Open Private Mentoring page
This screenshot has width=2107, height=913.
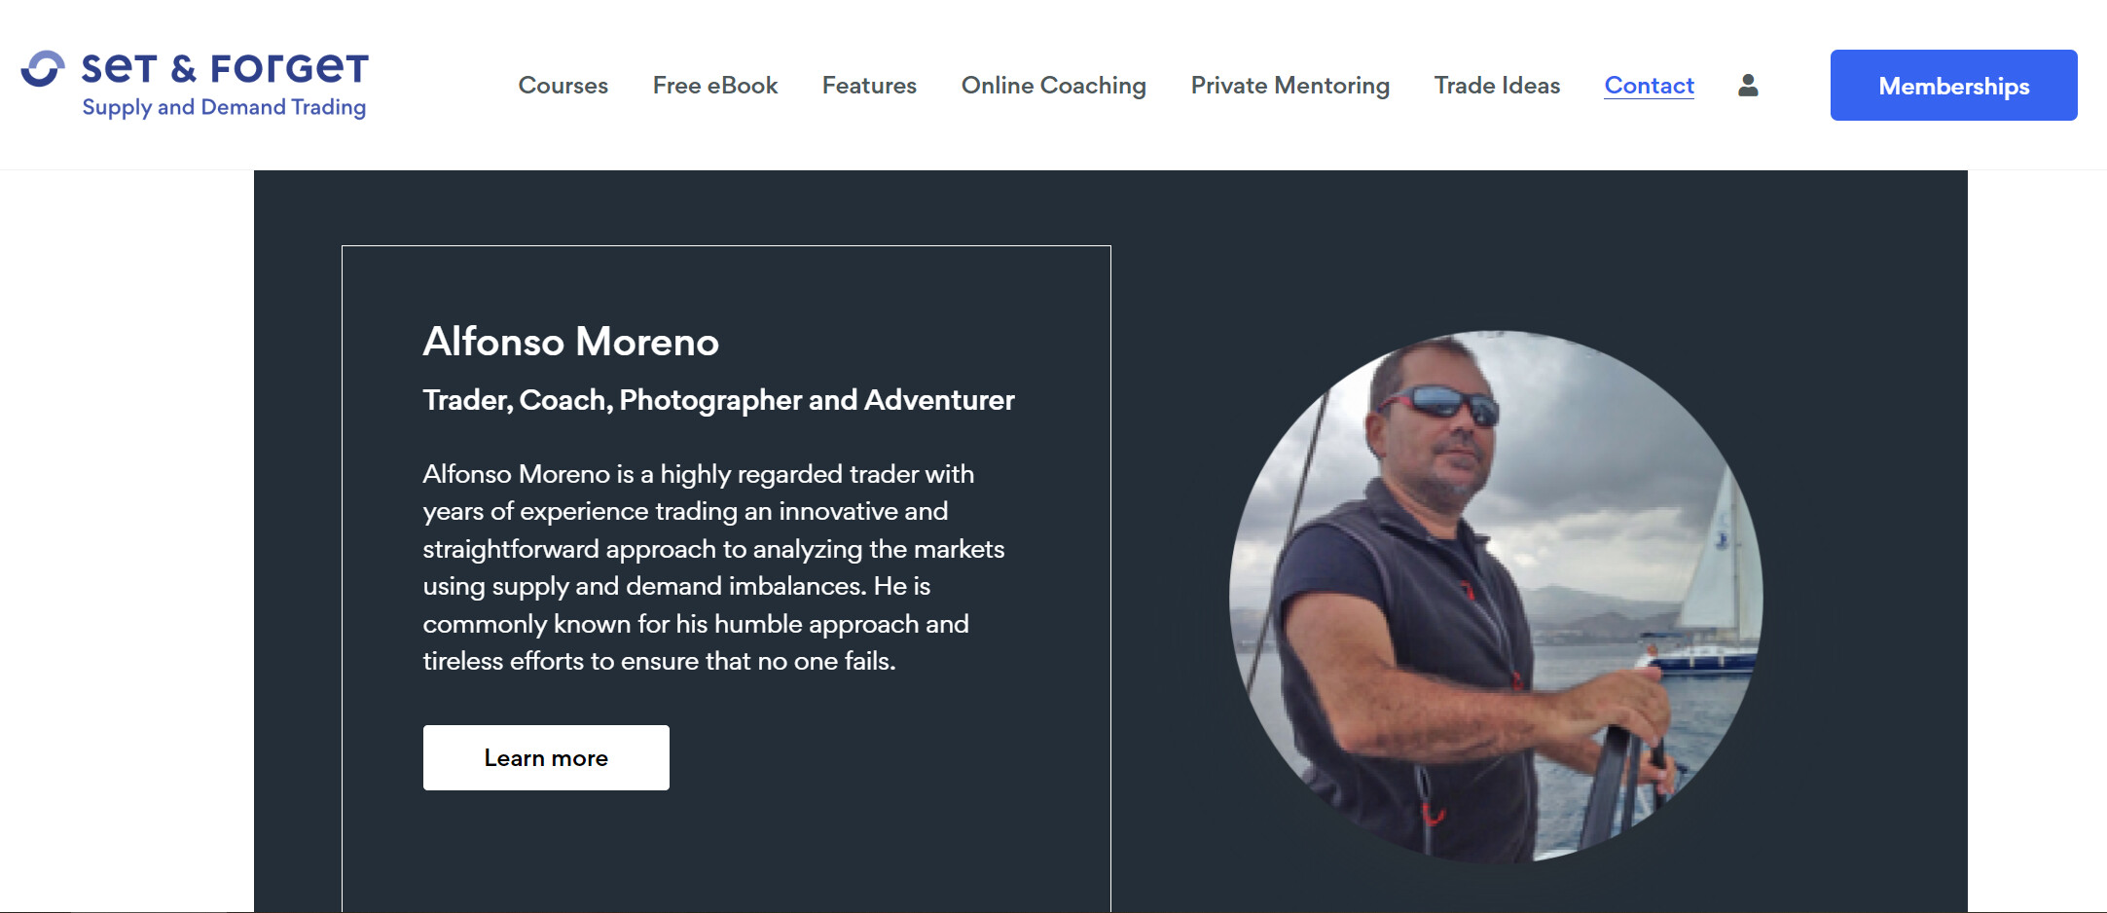1290,86
